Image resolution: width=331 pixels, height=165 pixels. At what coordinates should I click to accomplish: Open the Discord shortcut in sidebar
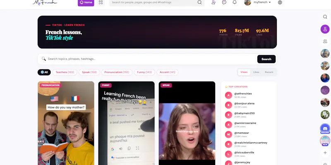click(325, 129)
